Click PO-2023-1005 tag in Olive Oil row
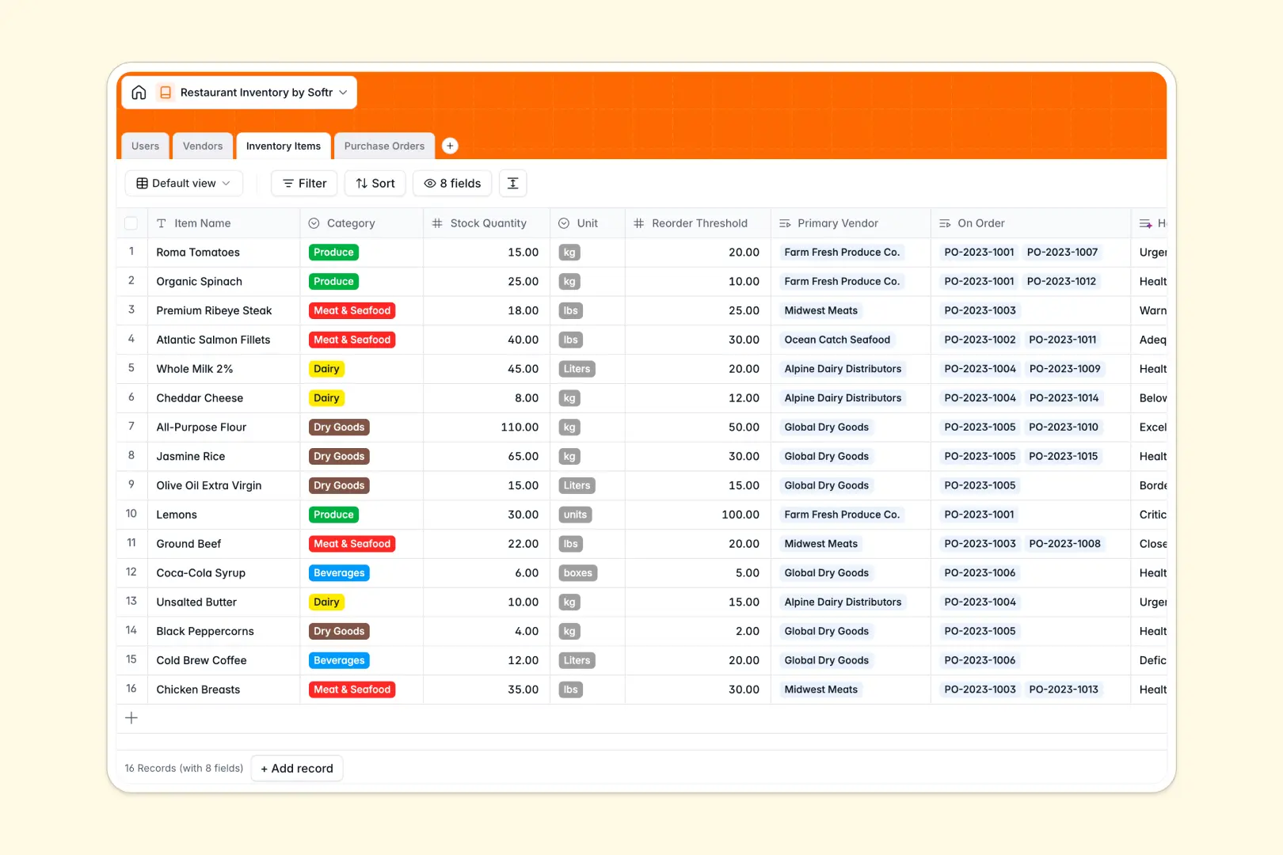 point(980,484)
